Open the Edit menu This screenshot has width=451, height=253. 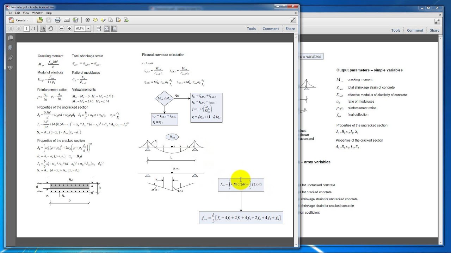(17, 13)
